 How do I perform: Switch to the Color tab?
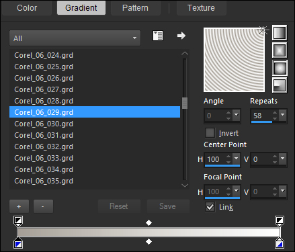click(27, 8)
